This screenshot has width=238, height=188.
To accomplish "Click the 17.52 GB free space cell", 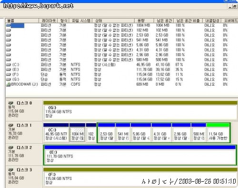I will 163,79.
